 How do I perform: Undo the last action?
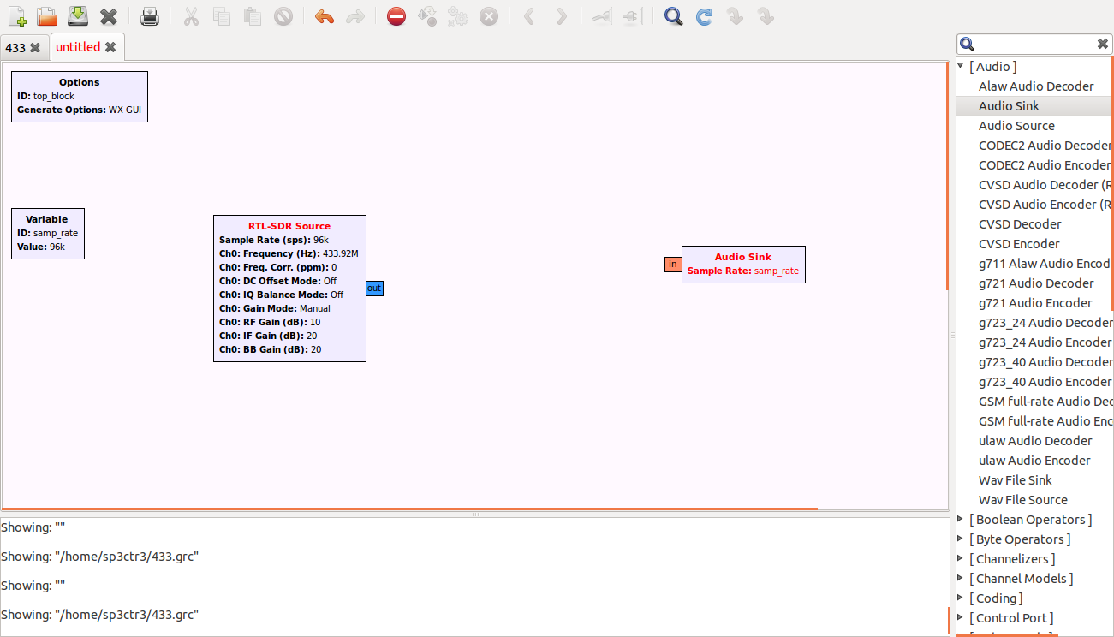[x=324, y=15]
